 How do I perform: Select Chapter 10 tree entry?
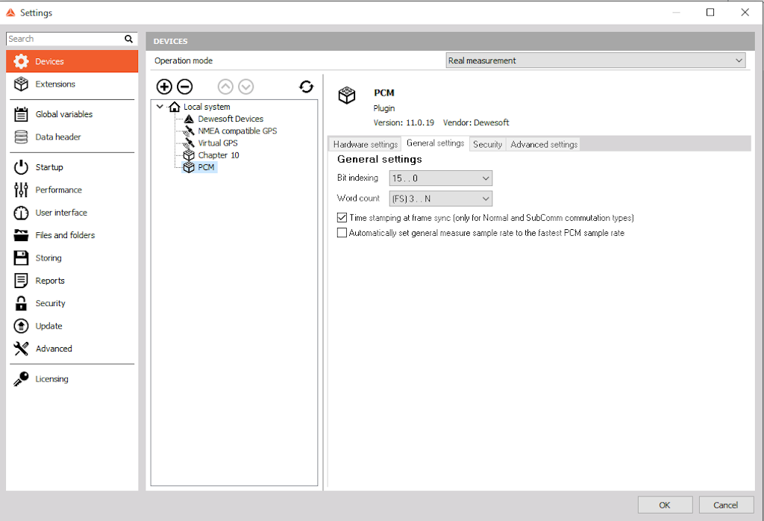tap(219, 155)
